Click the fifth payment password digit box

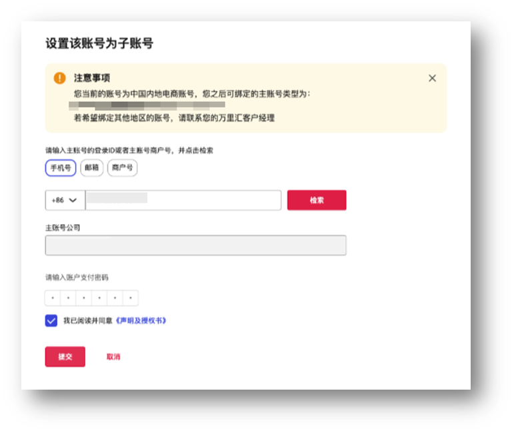115,298
